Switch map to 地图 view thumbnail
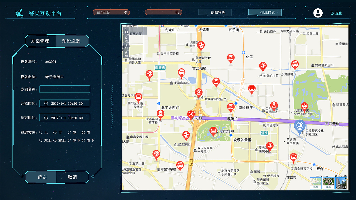The width and height of the screenshot is (356, 200). click(316, 183)
